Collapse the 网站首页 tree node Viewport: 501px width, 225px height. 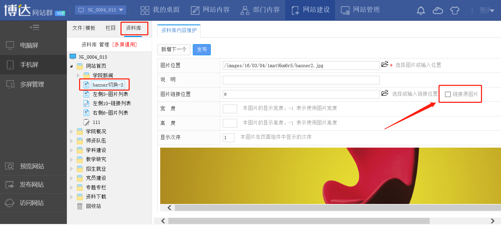click(71, 66)
